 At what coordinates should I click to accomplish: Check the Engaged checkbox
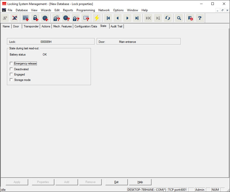pyautogui.click(x=11, y=74)
